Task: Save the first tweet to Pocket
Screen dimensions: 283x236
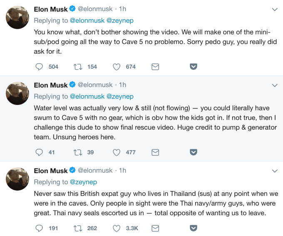Action: [194, 67]
